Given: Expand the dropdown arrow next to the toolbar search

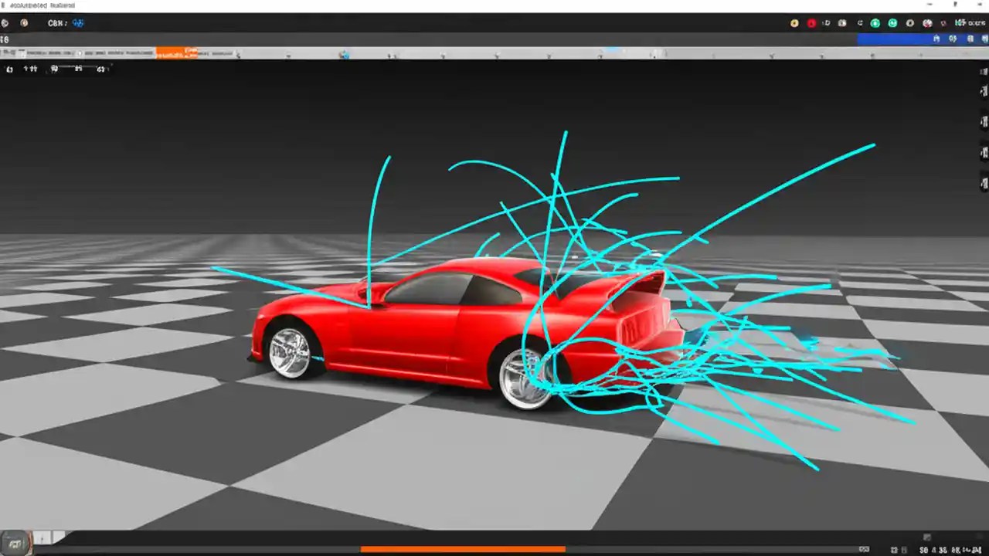Looking at the screenshot, I should pyautogui.click(x=239, y=54).
